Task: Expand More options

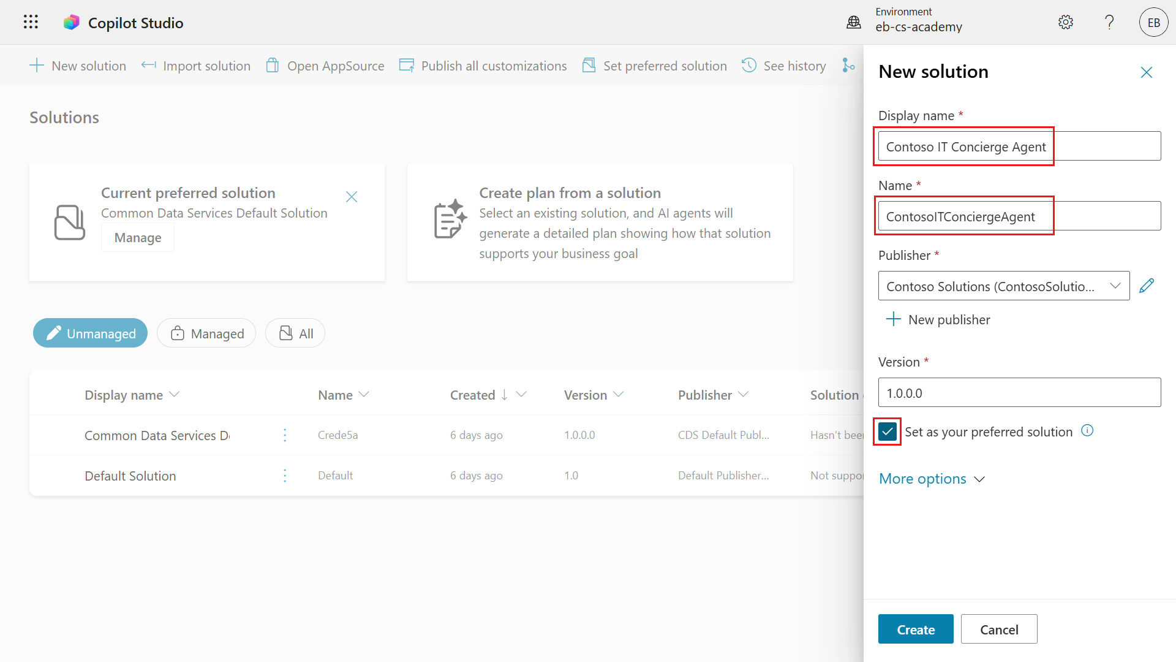Action: click(932, 479)
